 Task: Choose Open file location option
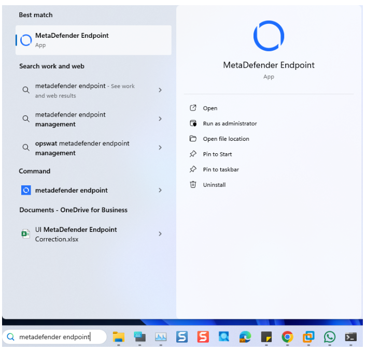click(x=226, y=139)
